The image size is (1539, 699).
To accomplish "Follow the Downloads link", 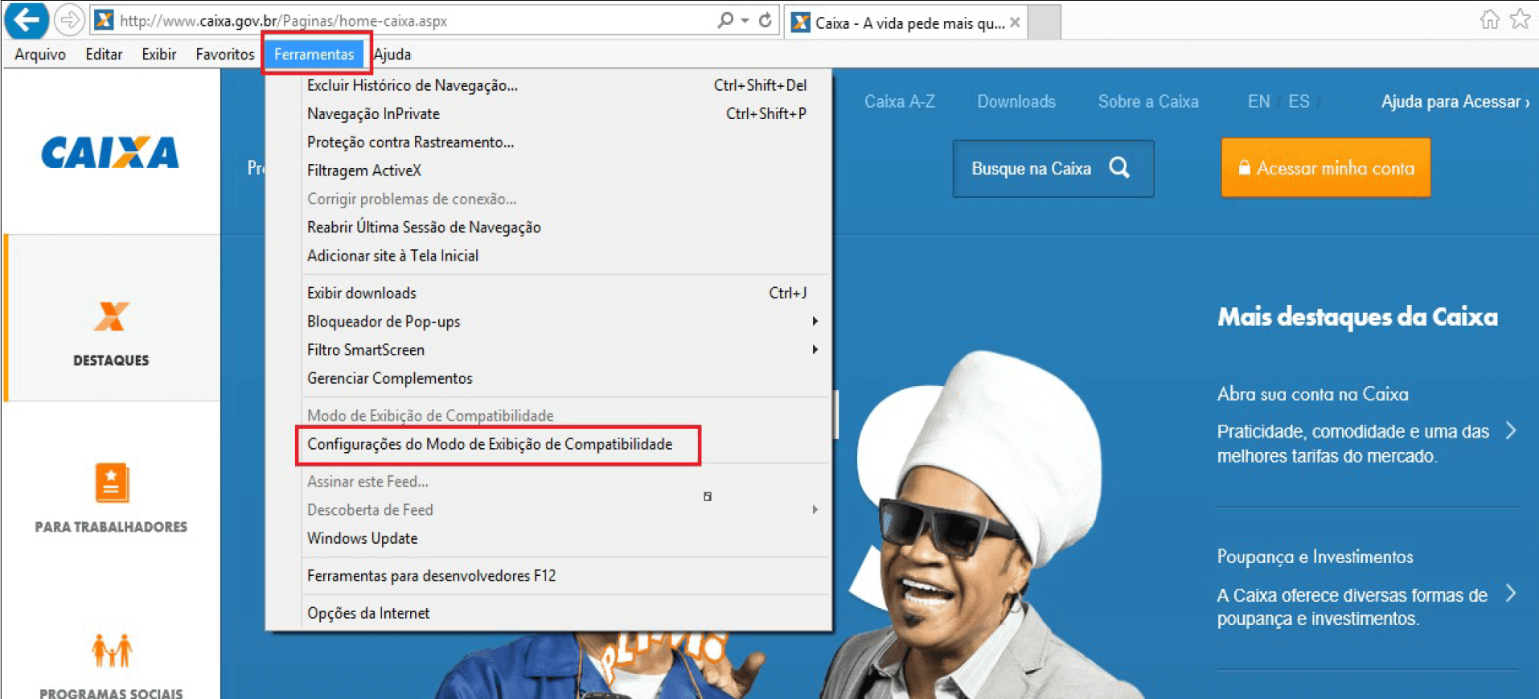I will pos(1016,101).
